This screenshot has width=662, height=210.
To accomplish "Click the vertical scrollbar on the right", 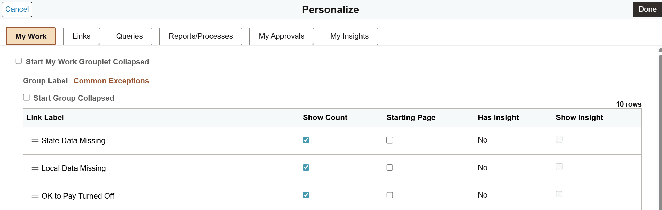I will click(660, 131).
